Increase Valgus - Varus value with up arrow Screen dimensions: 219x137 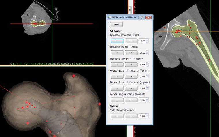(x=147, y=99)
